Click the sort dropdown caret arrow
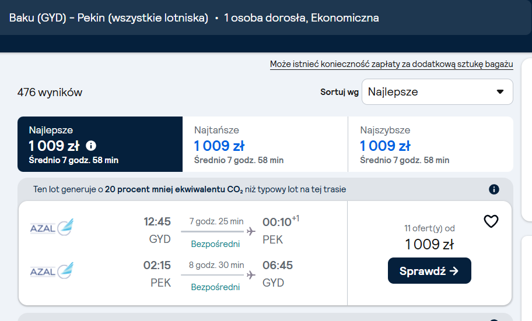The width and height of the screenshot is (532, 321). tap(500, 92)
